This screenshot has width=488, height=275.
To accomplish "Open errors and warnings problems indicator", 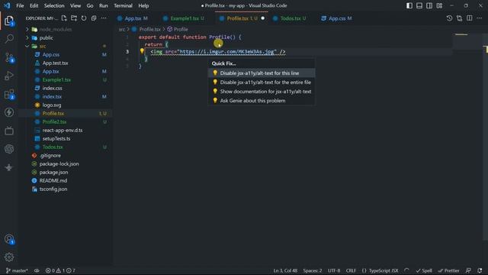I will (x=60, y=270).
